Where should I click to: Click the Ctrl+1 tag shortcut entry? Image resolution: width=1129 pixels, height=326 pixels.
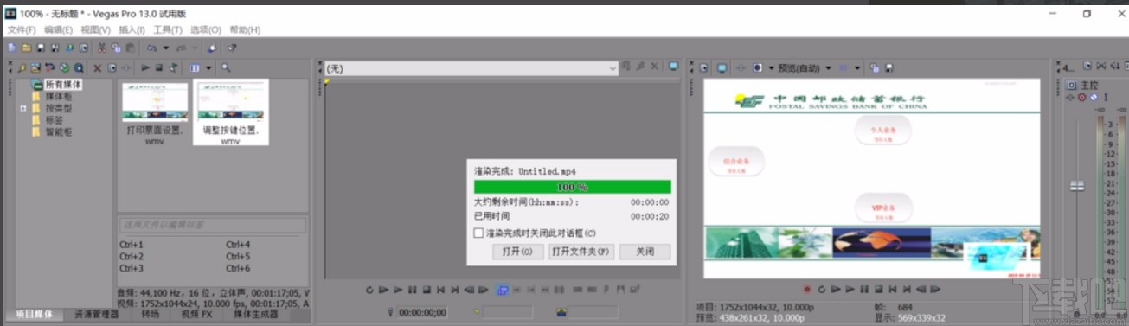132,245
